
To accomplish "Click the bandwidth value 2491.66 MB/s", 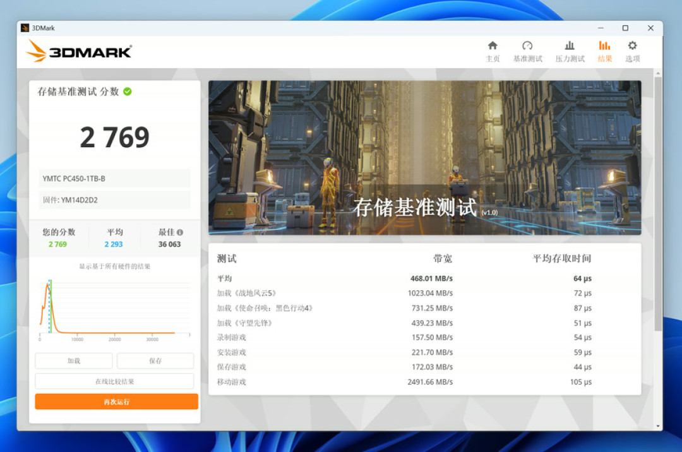I will coord(430,381).
